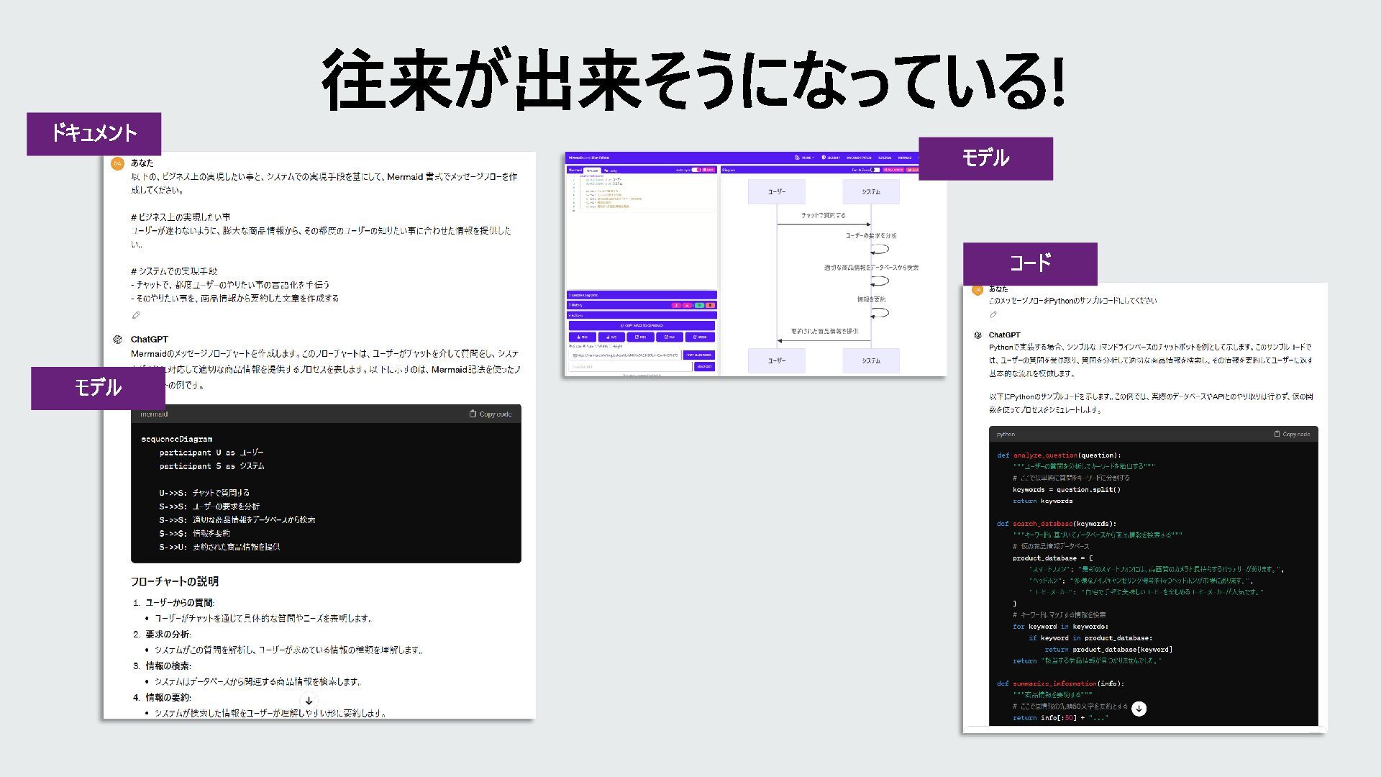Copy code from the python code block
Viewport: 1381px width, 777px height.
(x=1292, y=434)
